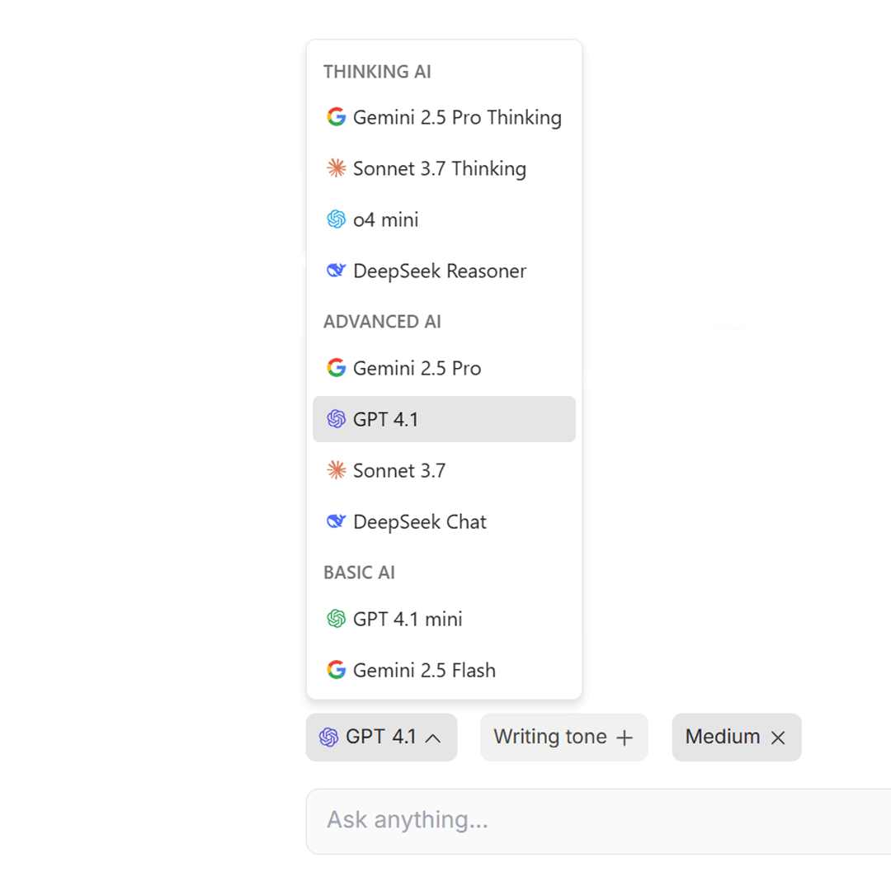Select Gemini 2.5 Flash basic model
891x891 pixels.
click(x=424, y=670)
